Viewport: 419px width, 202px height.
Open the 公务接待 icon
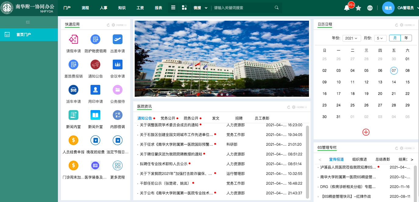(x=117, y=90)
